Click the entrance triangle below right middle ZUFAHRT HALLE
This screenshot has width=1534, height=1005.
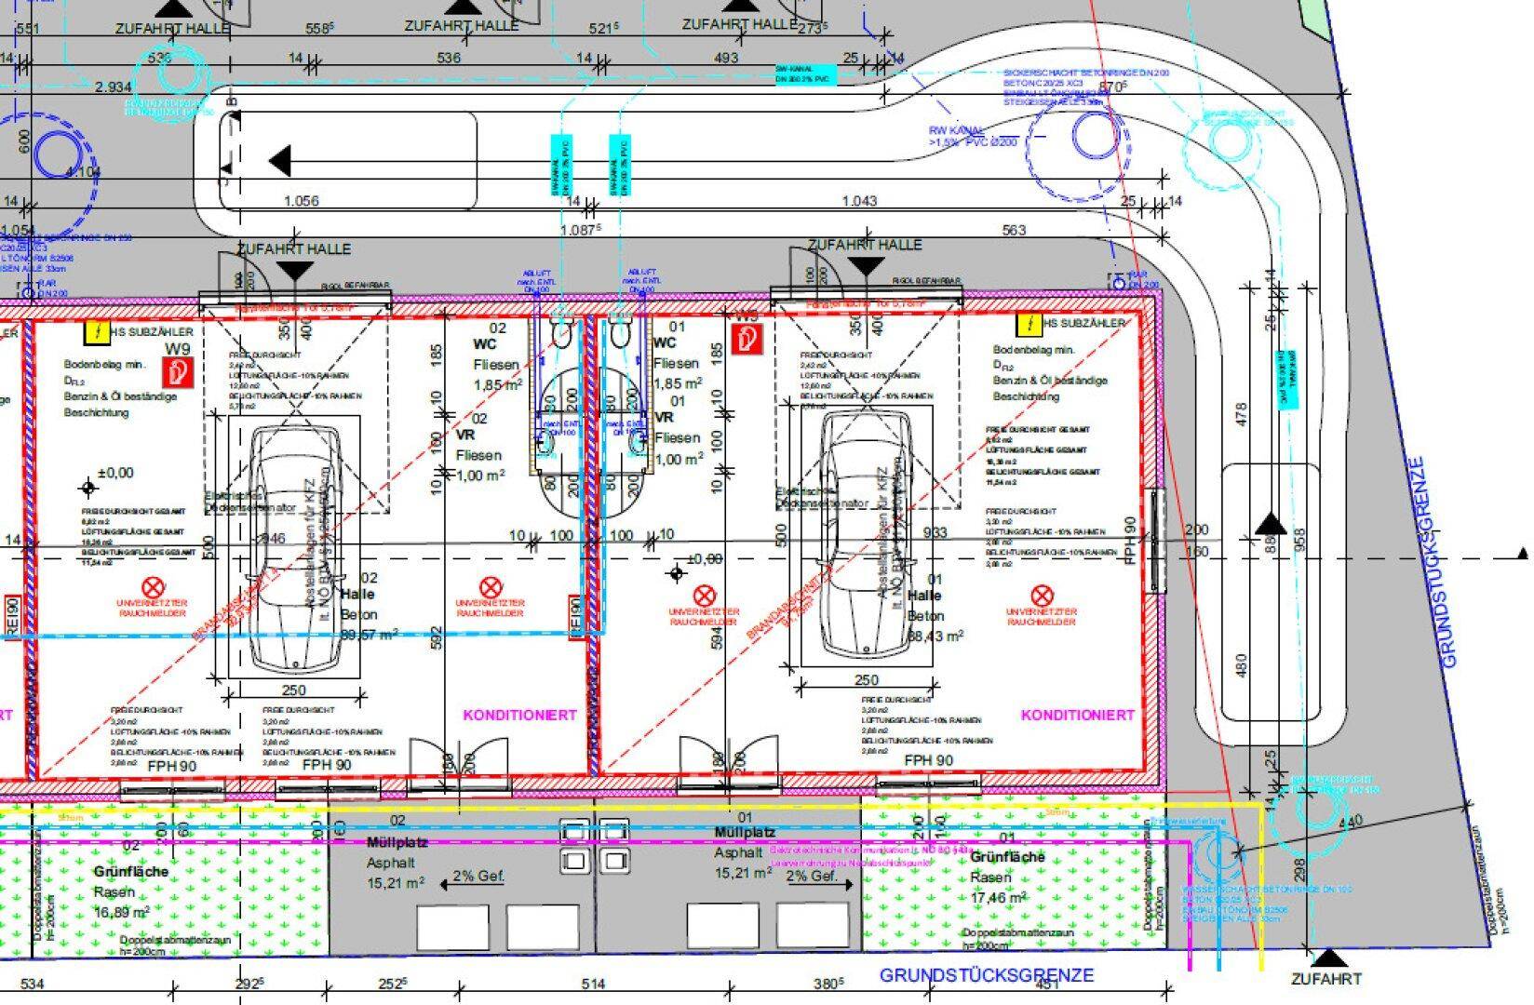pyautogui.click(x=866, y=266)
